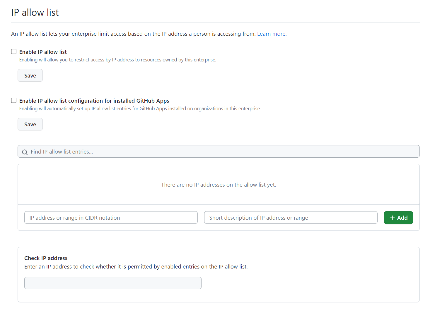Click the 'IP allow list' page title
Image resolution: width=430 pixels, height=315 pixels.
(x=35, y=12)
